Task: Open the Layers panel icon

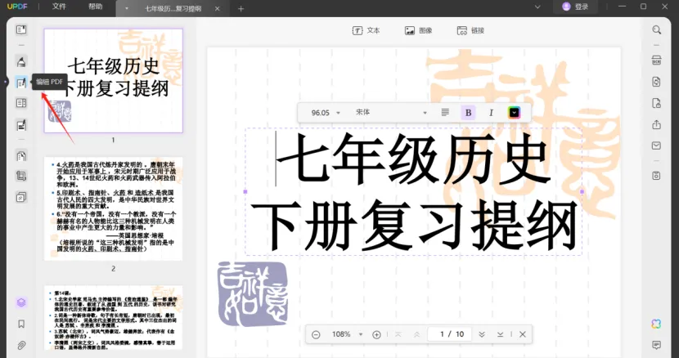Action: coord(21,302)
